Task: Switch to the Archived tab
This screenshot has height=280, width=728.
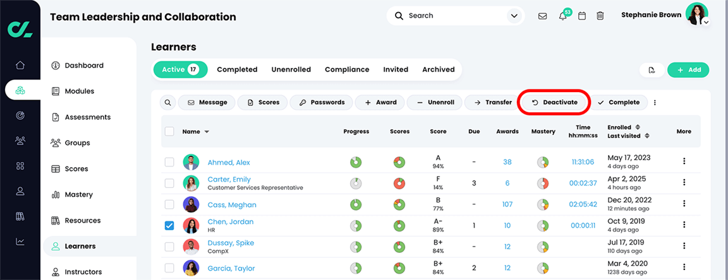Action: (439, 69)
